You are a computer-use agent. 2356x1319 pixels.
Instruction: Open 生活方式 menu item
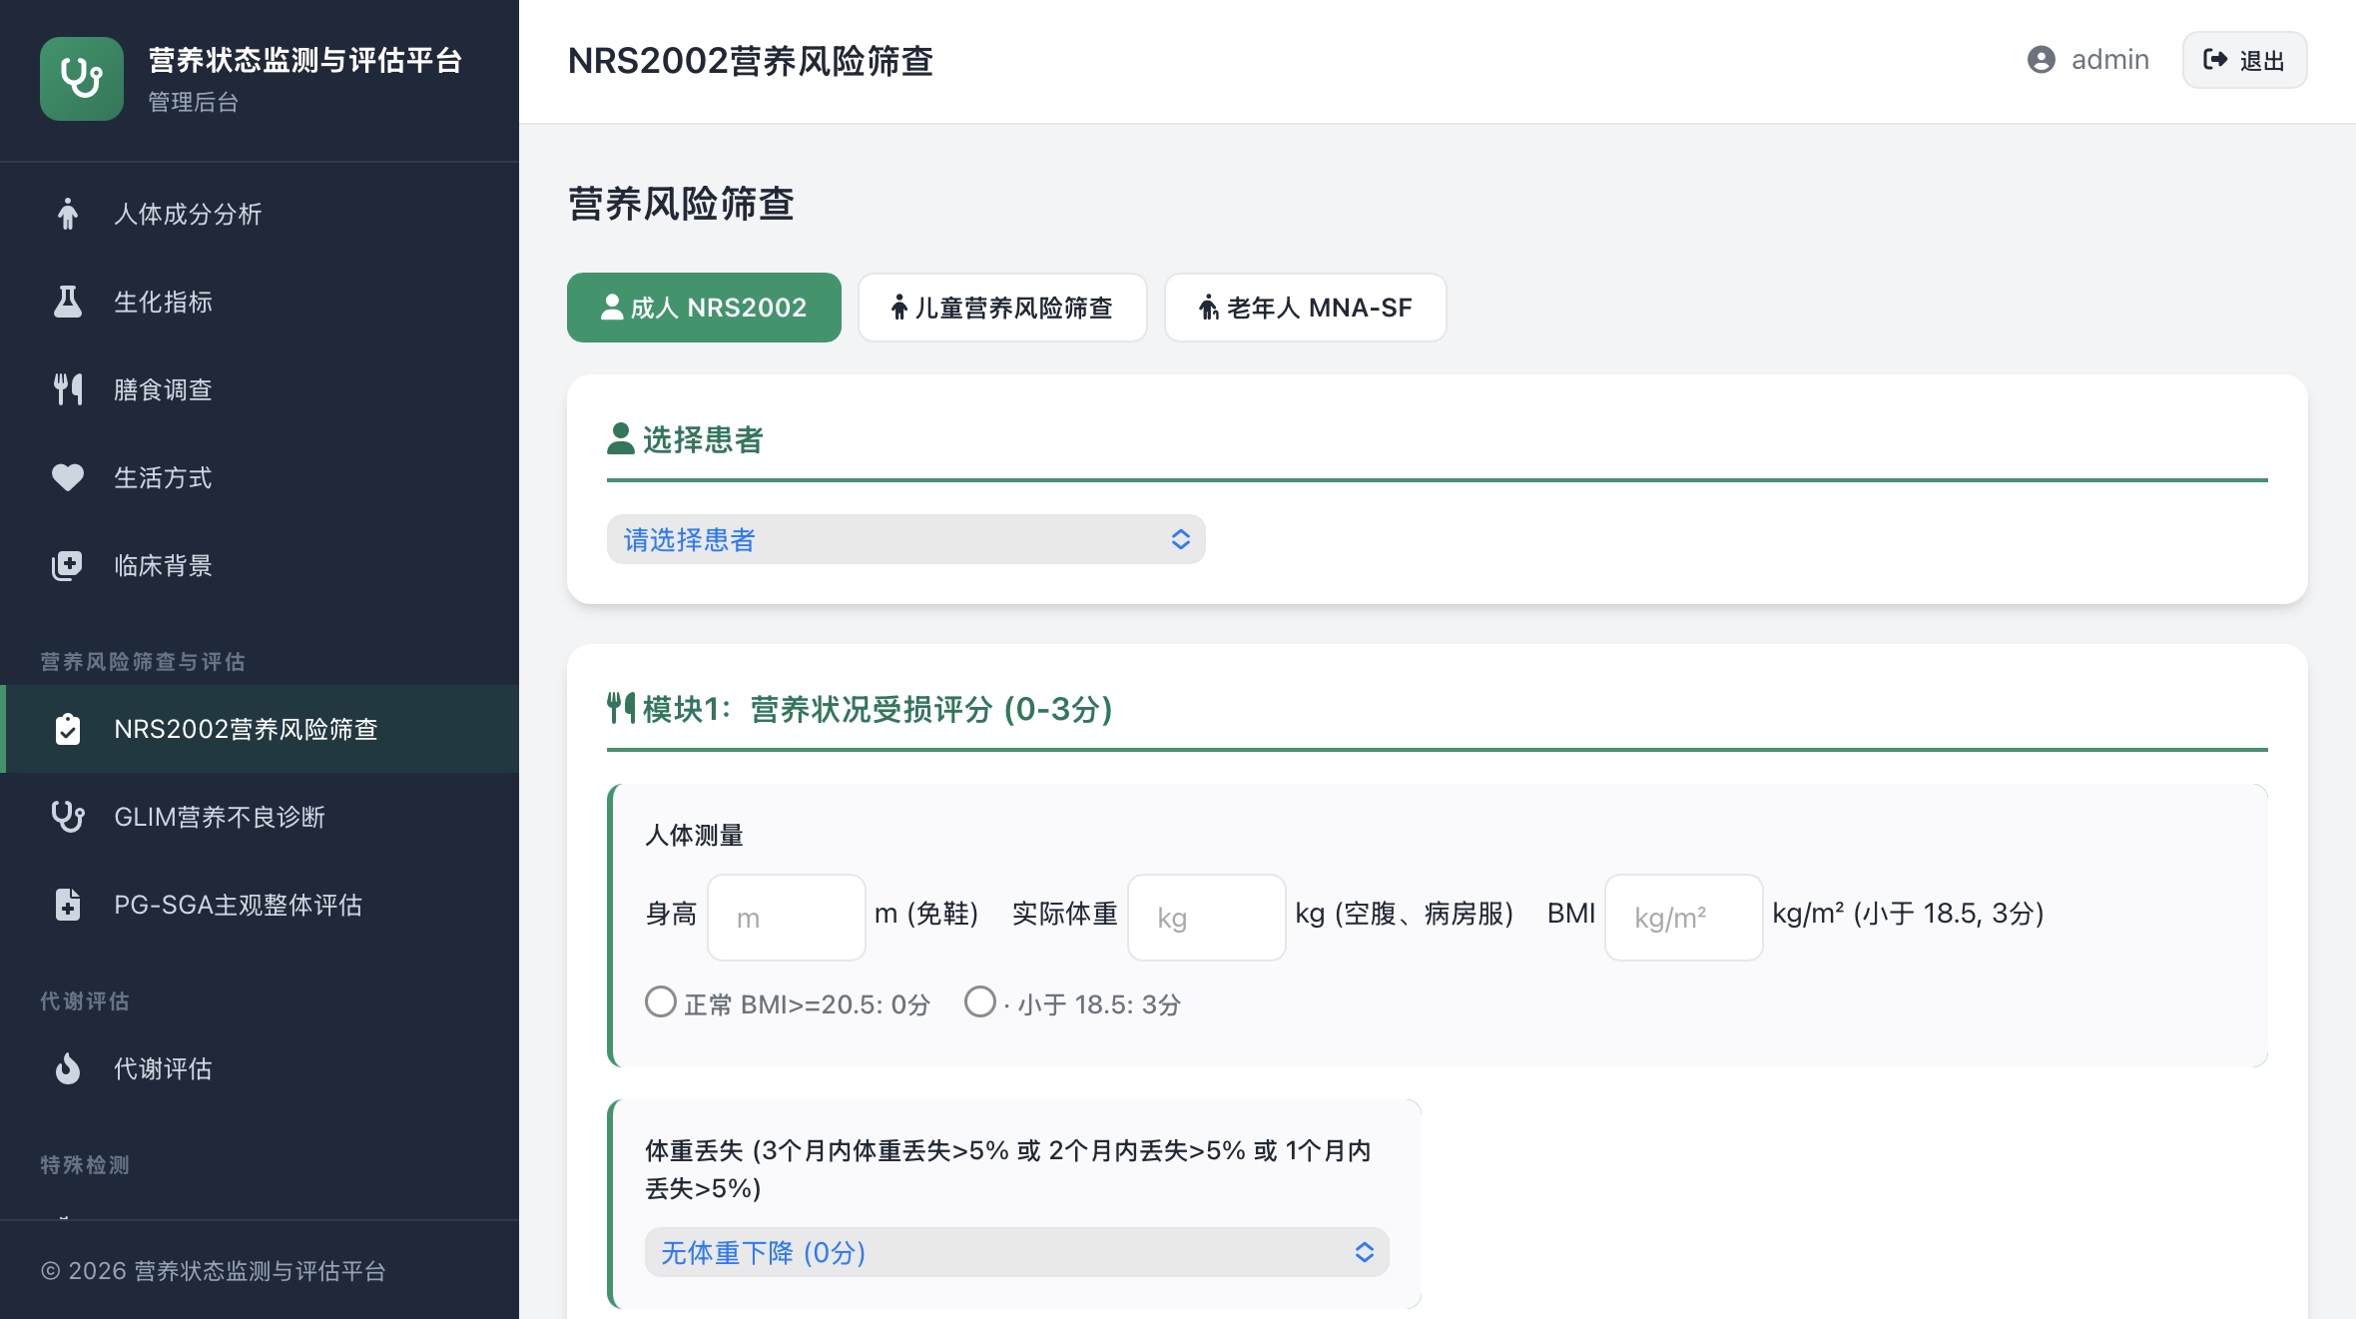[260, 477]
